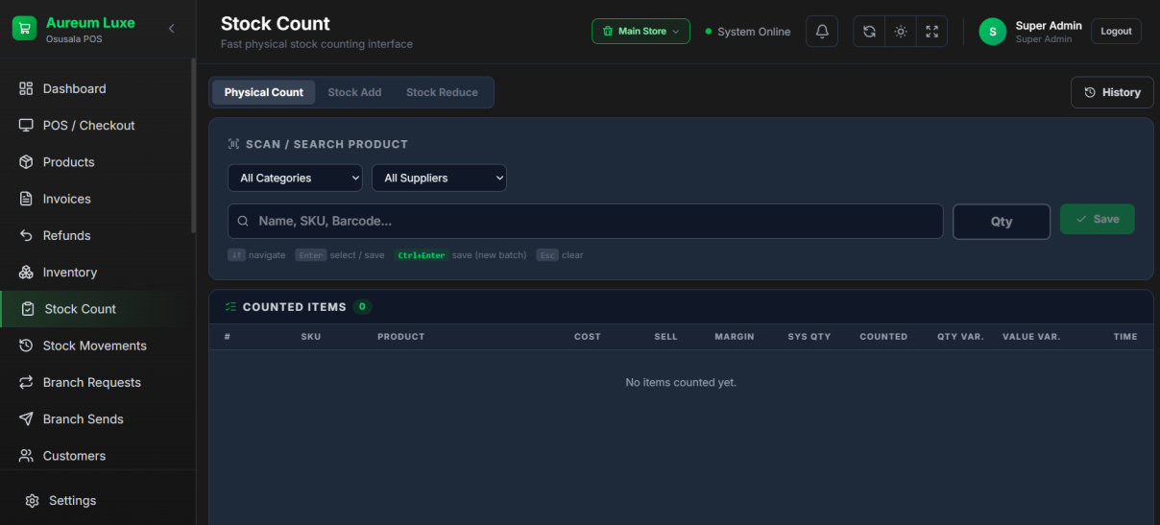Click the System Online status indicator
Screen dimensions: 1160x525
click(747, 32)
